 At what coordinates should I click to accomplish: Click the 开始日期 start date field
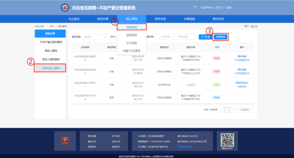[x=165, y=37]
